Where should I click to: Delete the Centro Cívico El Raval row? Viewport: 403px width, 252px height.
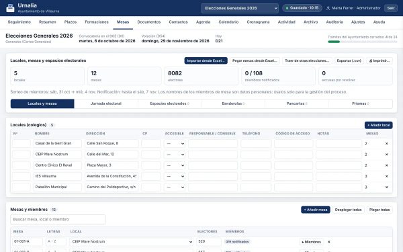pos(387,165)
